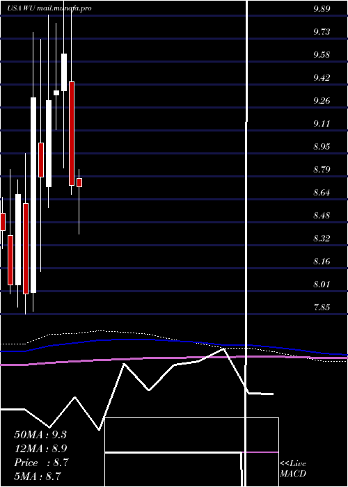Select the 8.64 price axis label
Image resolution: width=348 pixels, height=487 pixels.
[x=322, y=193]
